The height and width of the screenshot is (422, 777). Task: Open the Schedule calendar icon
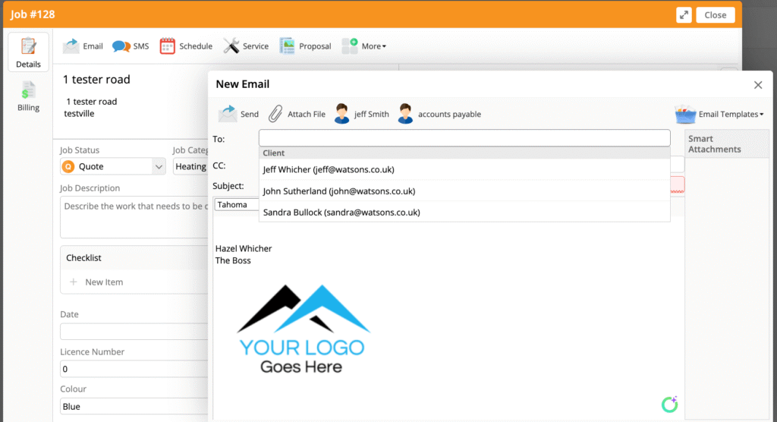[168, 46]
